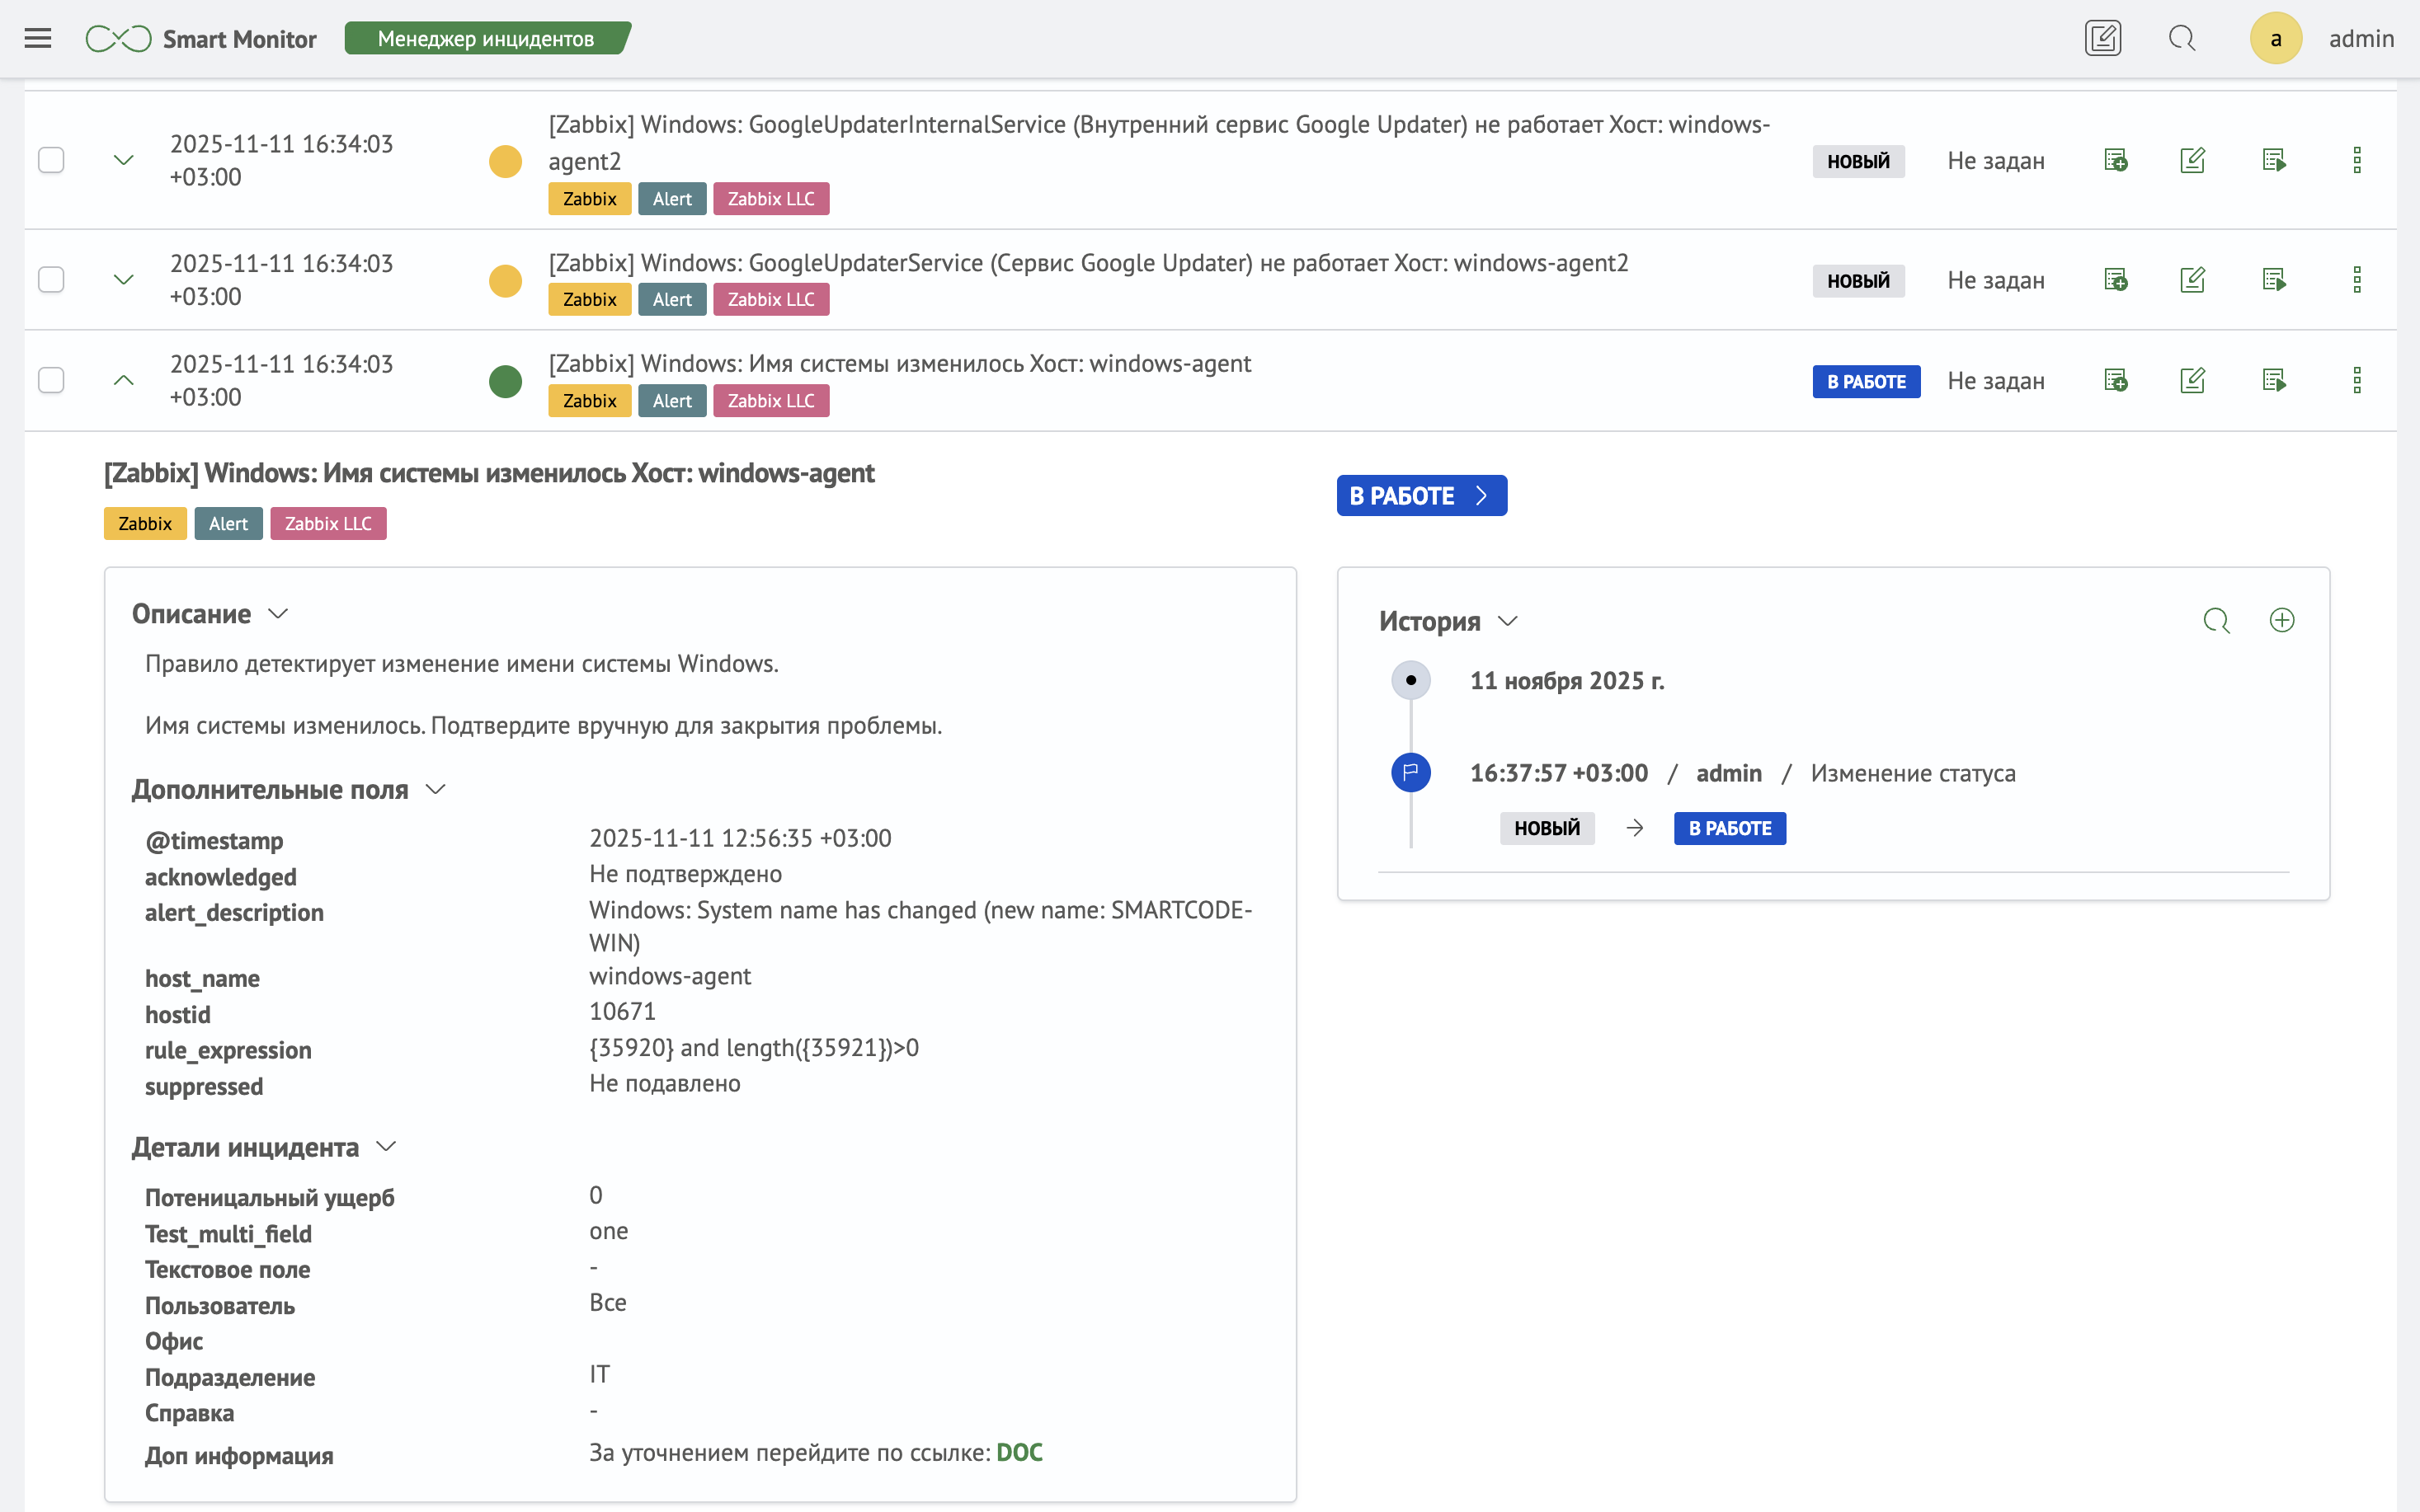Tick the checkbox for GoogleUpdaterService incident

(51, 280)
